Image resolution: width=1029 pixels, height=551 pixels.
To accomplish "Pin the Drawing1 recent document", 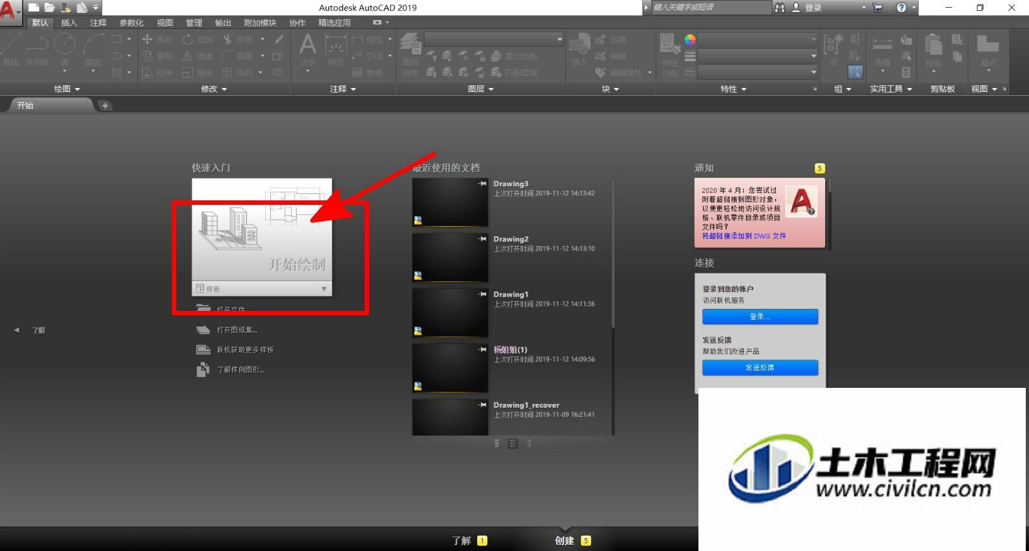I will point(482,294).
